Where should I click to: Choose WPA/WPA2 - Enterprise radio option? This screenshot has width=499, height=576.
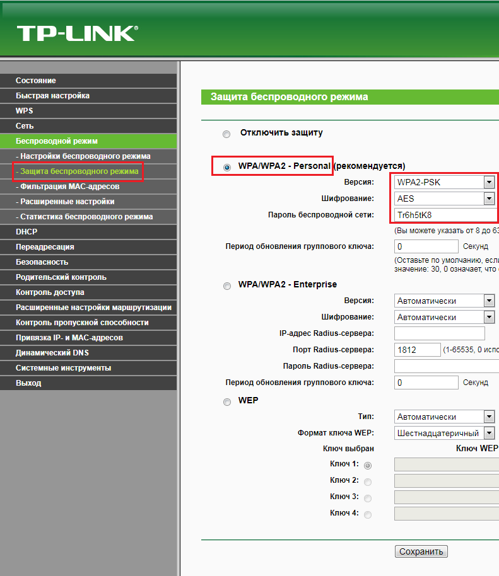click(x=226, y=286)
